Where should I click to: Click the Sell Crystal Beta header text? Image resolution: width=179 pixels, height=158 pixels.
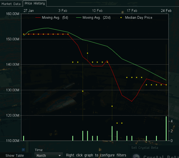145,148
